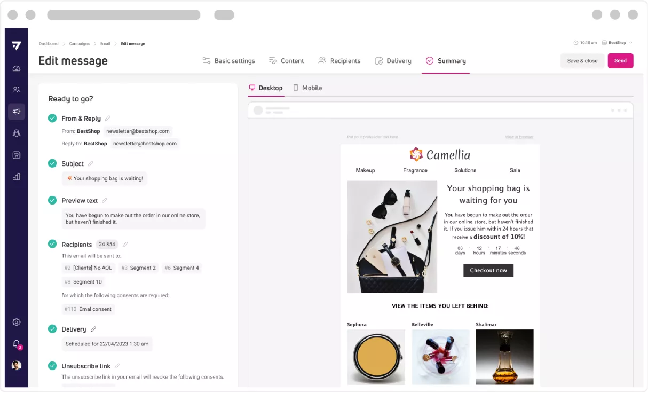Click the Contacts people icon in sidebar
The width and height of the screenshot is (648, 393).
pyautogui.click(x=17, y=90)
